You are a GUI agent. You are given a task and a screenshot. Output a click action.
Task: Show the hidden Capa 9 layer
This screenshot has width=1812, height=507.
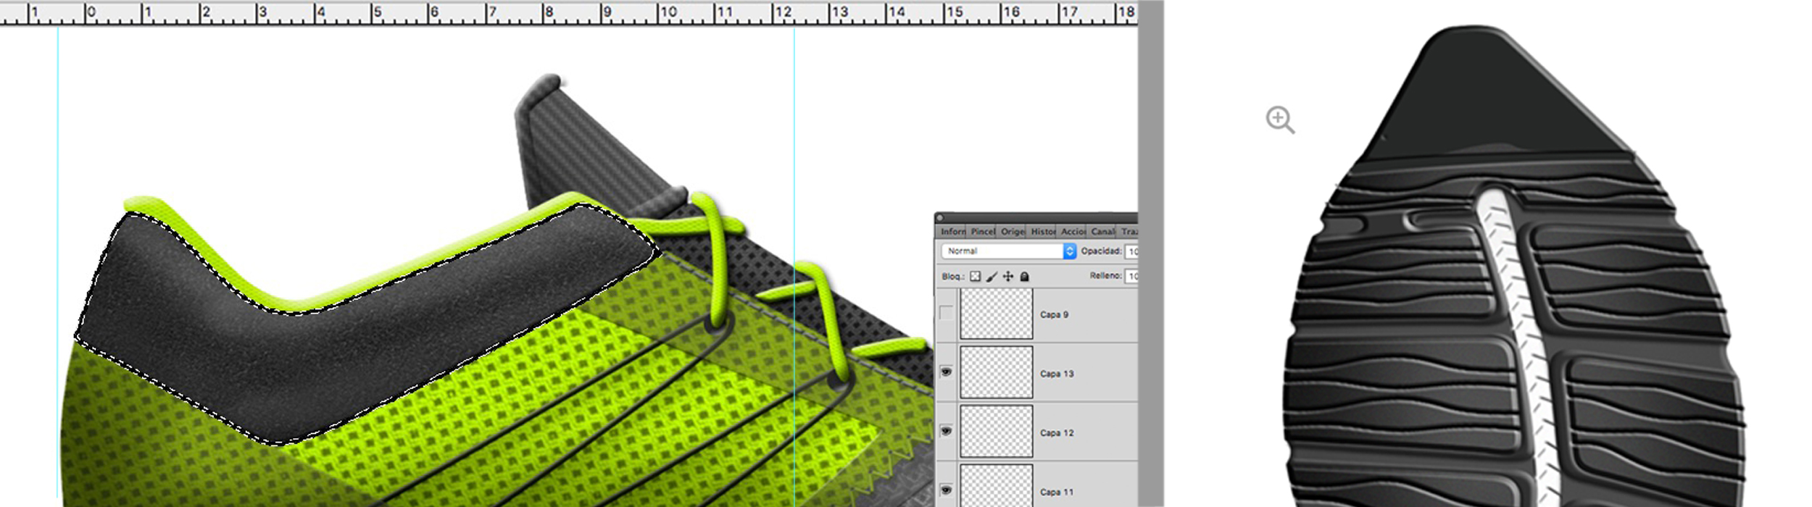(946, 314)
